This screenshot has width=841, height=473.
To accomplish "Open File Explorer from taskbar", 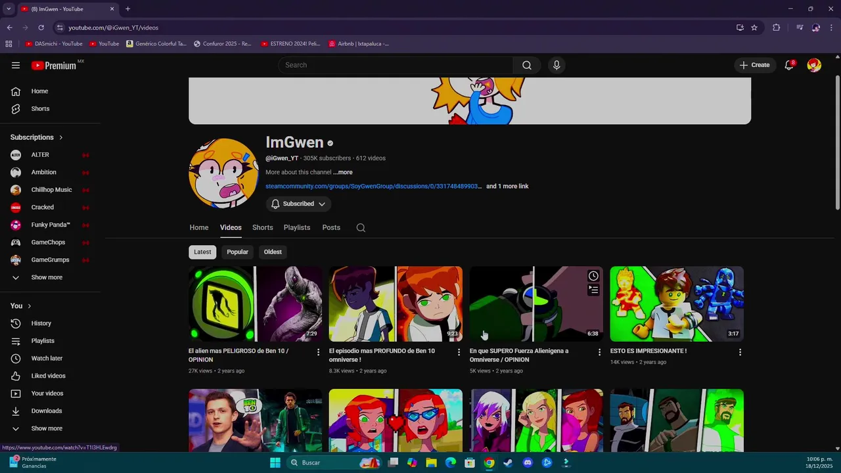I will tap(432, 462).
